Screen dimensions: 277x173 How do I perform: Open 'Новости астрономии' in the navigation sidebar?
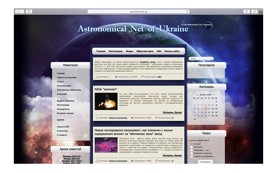67,77
